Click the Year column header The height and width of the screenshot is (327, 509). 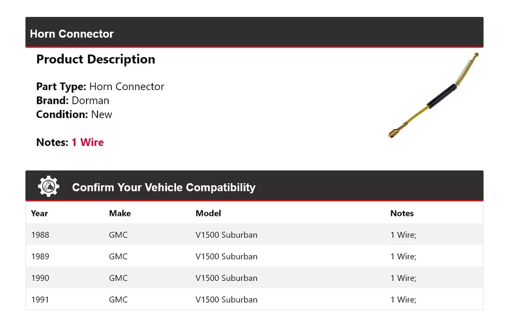[x=39, y=213]
